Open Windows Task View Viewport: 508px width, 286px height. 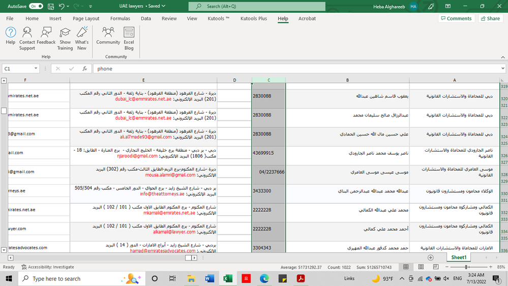click(172, 278)
